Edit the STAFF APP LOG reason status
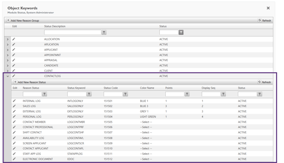 14,154
